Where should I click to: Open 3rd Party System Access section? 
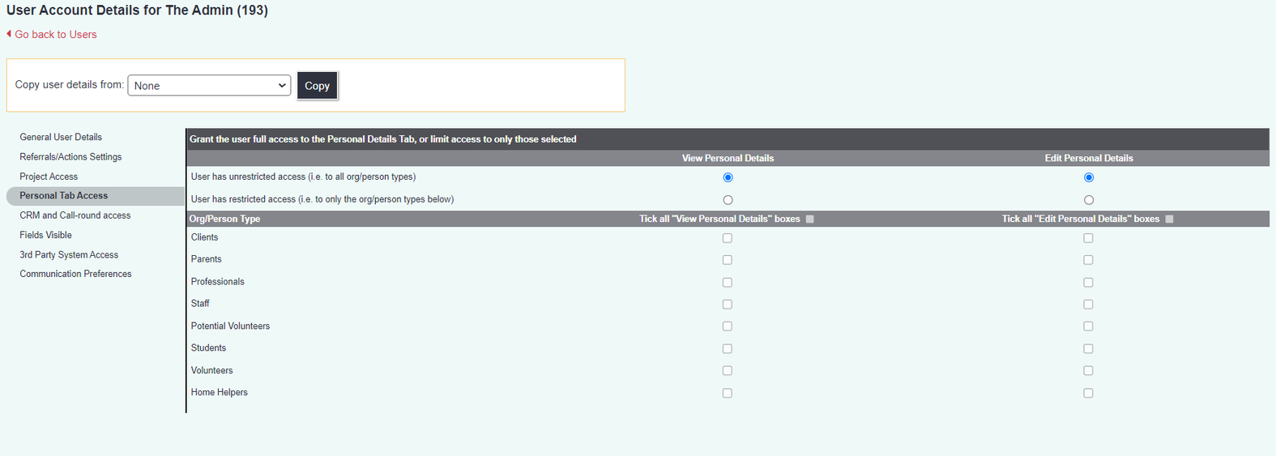point(69,255)
